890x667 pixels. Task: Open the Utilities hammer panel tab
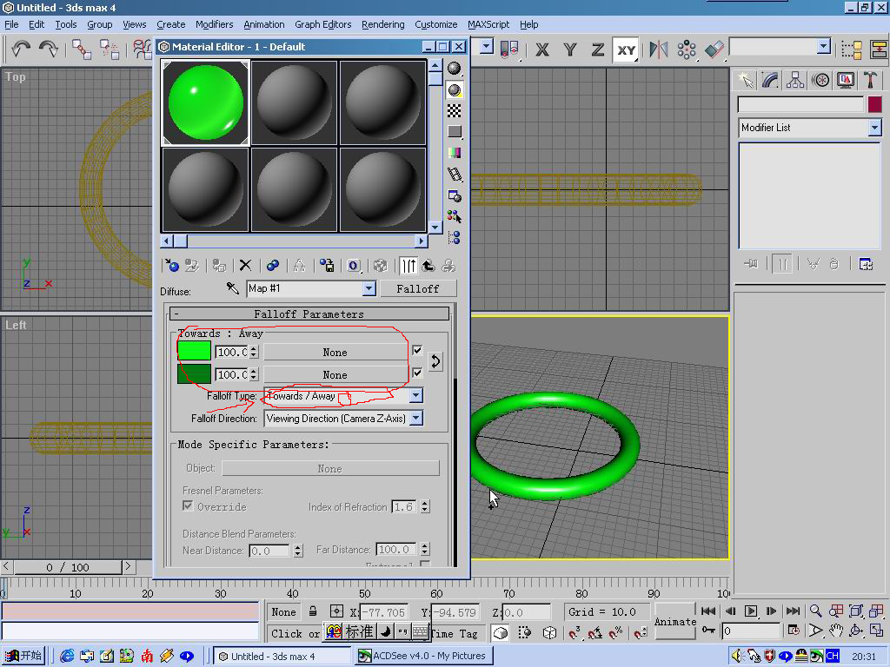870,81
